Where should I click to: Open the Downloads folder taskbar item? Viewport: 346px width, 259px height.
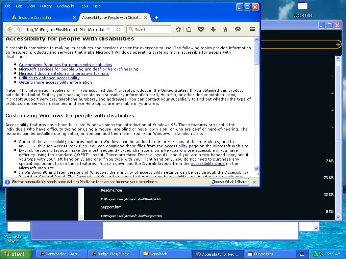point(166,254)
